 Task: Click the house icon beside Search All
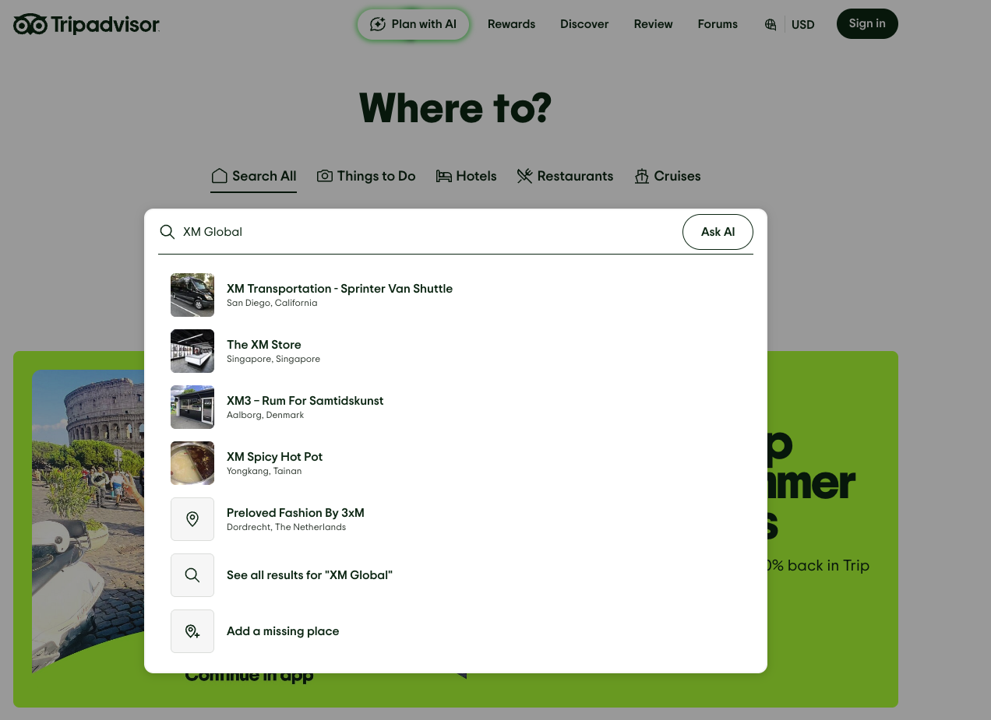pyautogui.click(x=220, y=176)
